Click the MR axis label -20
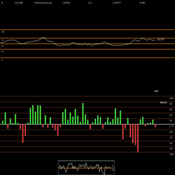The height and width of the screenshot is (175, 175). [171, 132]
